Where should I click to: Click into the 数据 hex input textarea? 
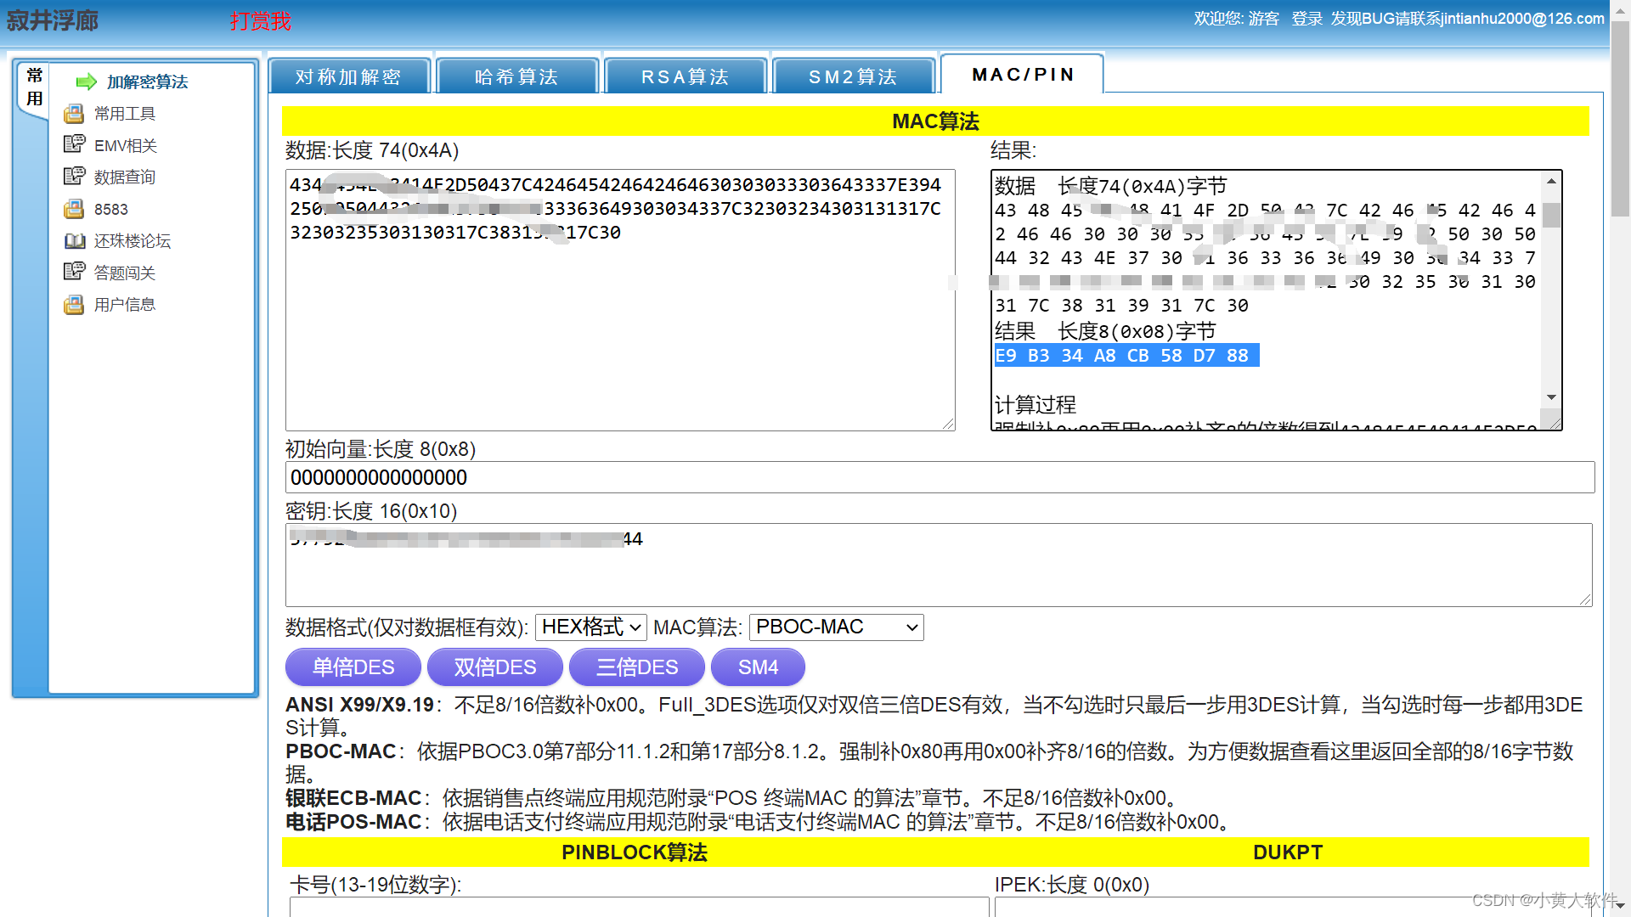click(620, 300)
